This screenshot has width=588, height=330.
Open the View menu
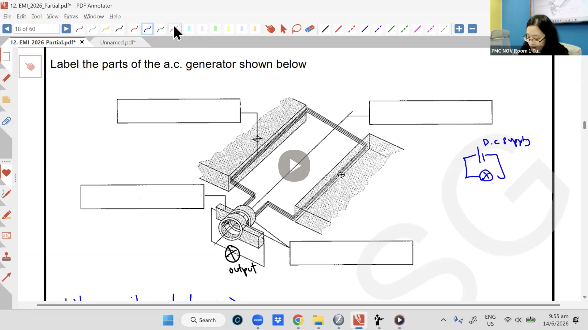(x=53, y=16)
